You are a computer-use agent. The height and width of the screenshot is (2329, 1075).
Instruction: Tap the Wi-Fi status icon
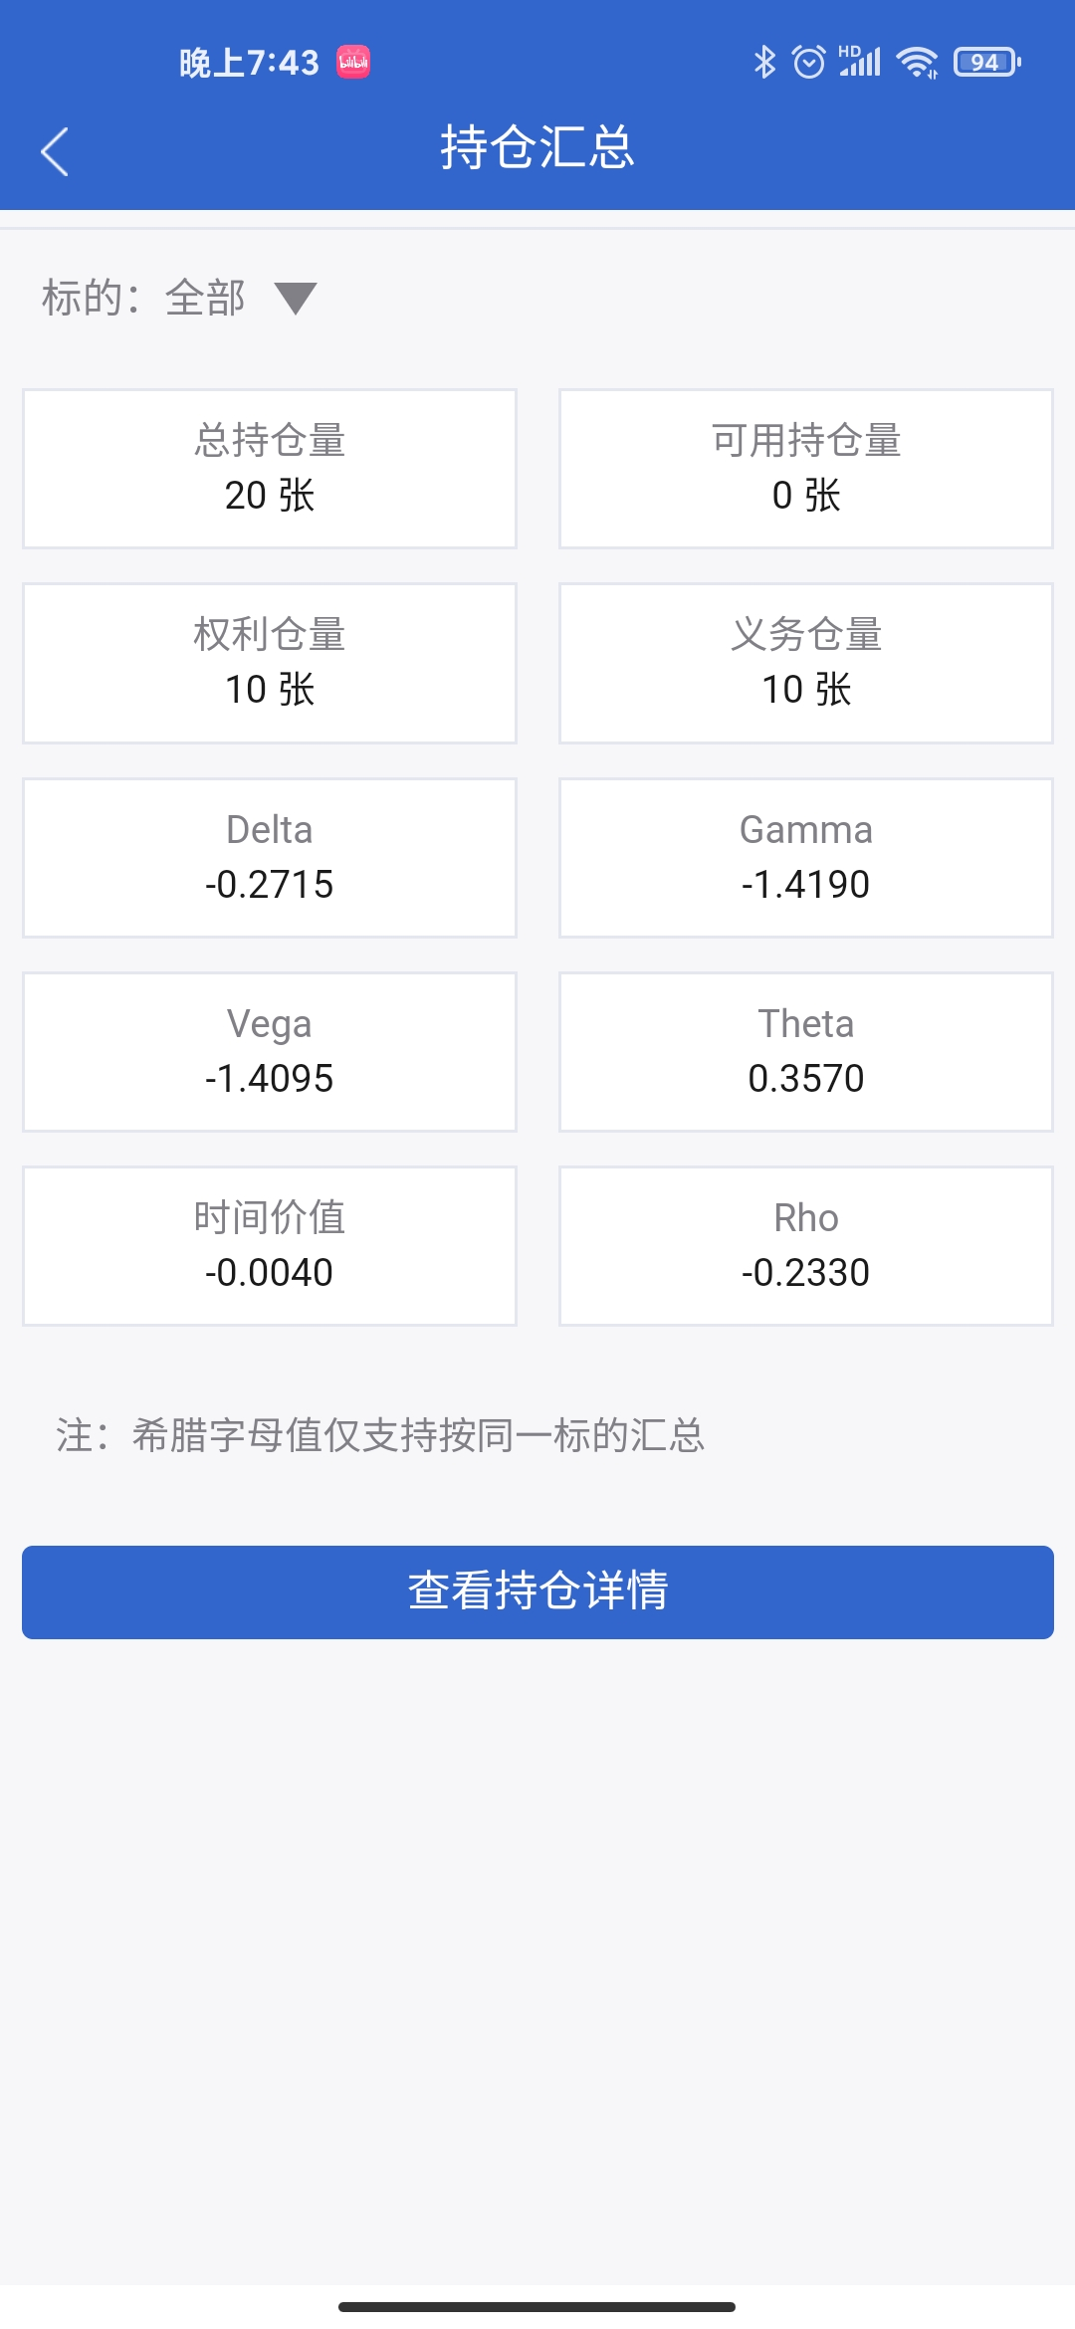(917, 62)
